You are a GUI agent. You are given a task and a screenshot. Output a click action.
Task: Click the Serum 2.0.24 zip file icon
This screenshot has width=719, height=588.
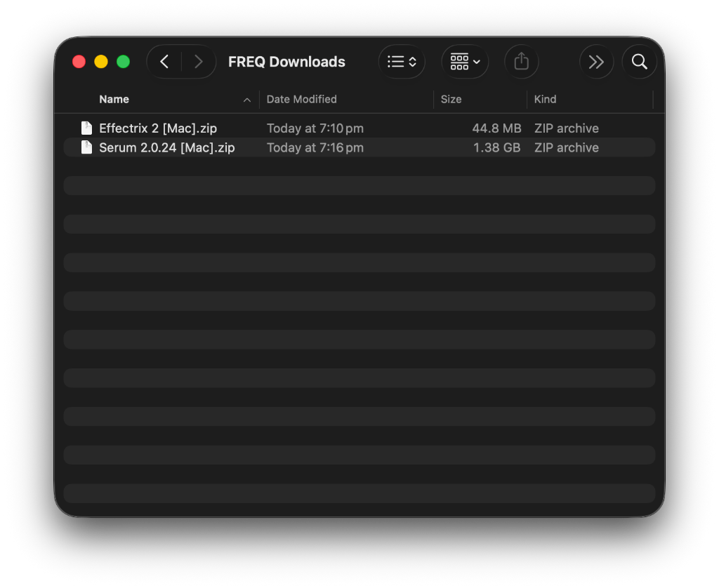coord(86,147)
